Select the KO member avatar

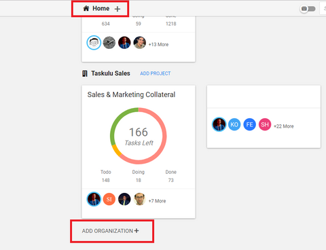coord(234,124)
